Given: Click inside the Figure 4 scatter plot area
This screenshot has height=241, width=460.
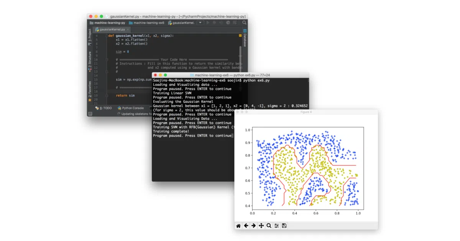Looking at the screenshot, I should pos(308,169).
